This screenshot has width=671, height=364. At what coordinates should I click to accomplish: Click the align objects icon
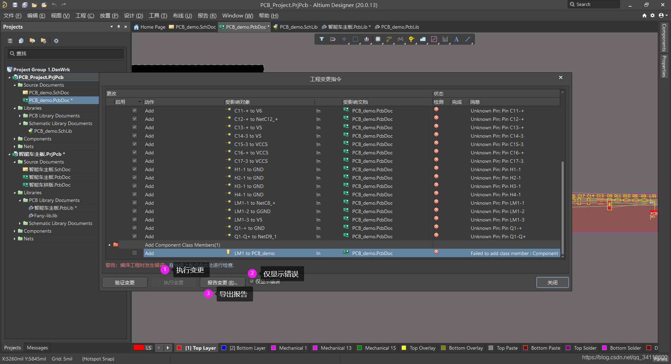coord(367,39)
